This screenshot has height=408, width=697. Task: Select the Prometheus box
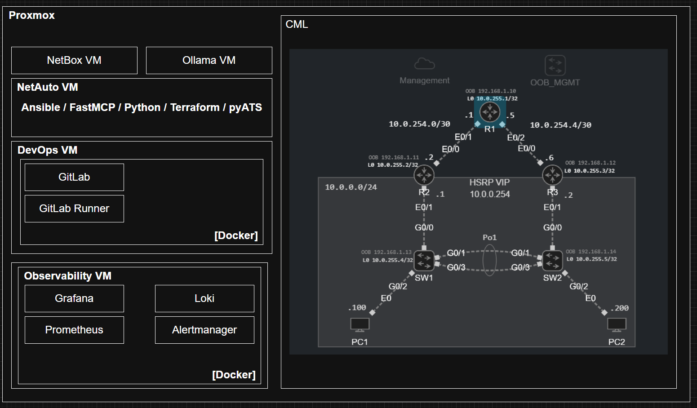pyautogui.click(x=74, y=330)
